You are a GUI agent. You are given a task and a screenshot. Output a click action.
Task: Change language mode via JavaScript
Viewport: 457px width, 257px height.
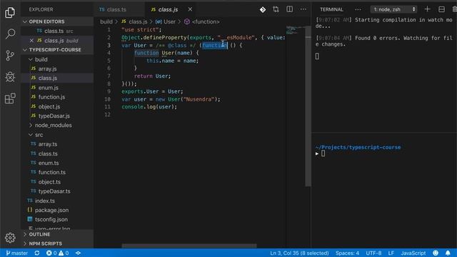tap(413, 253)
